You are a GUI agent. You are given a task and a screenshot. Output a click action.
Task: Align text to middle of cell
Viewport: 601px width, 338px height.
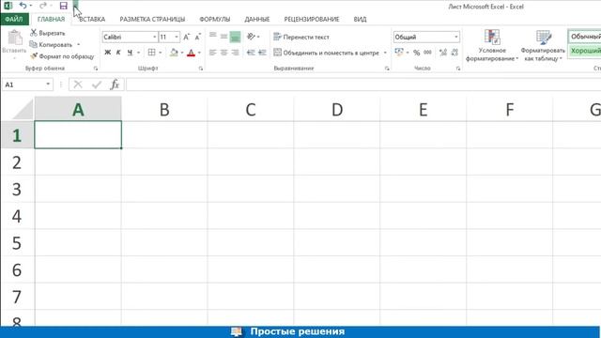pos(223,37)
